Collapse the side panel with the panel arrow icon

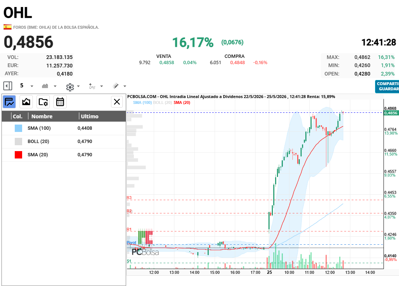[x=8, y=86]
